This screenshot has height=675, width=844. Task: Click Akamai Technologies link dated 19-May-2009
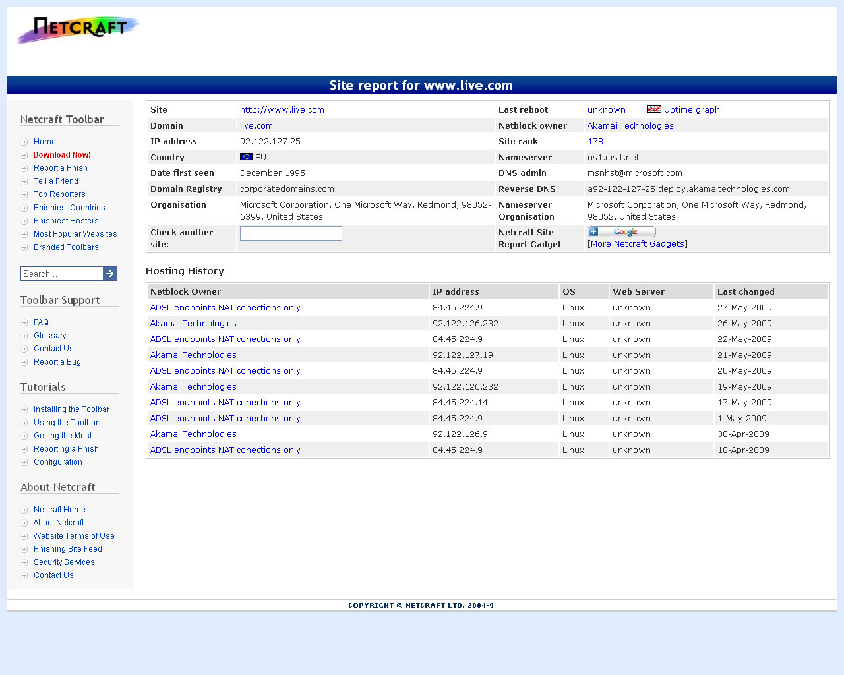click(x=193, y=387)
